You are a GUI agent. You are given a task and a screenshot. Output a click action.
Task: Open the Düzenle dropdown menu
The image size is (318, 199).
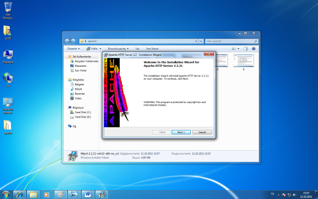pos(73,48)
